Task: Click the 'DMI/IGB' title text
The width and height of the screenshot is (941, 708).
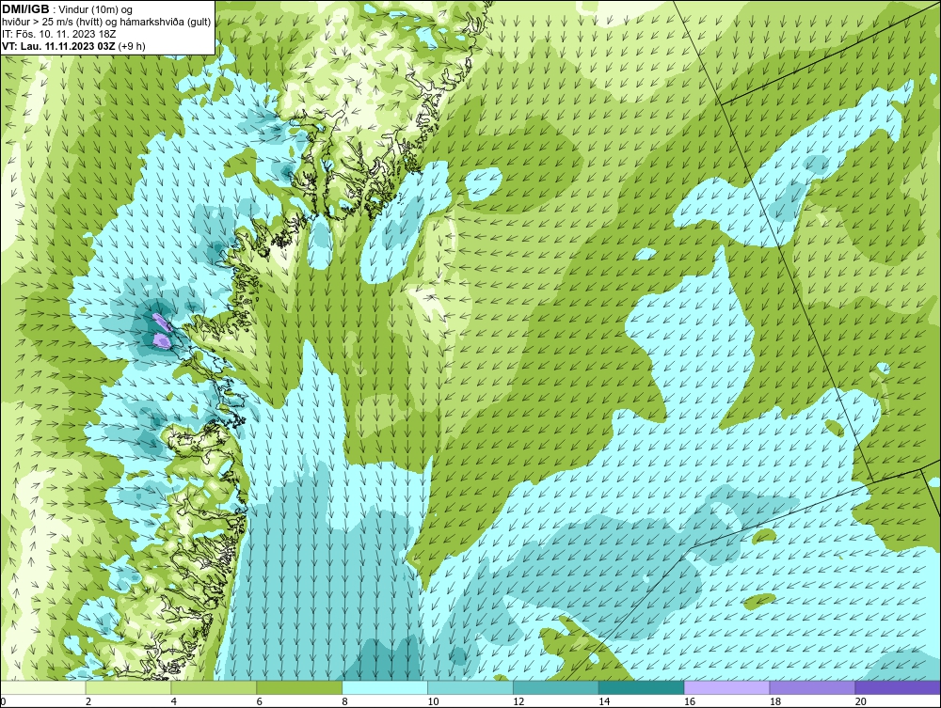Action: coord(25,9)
